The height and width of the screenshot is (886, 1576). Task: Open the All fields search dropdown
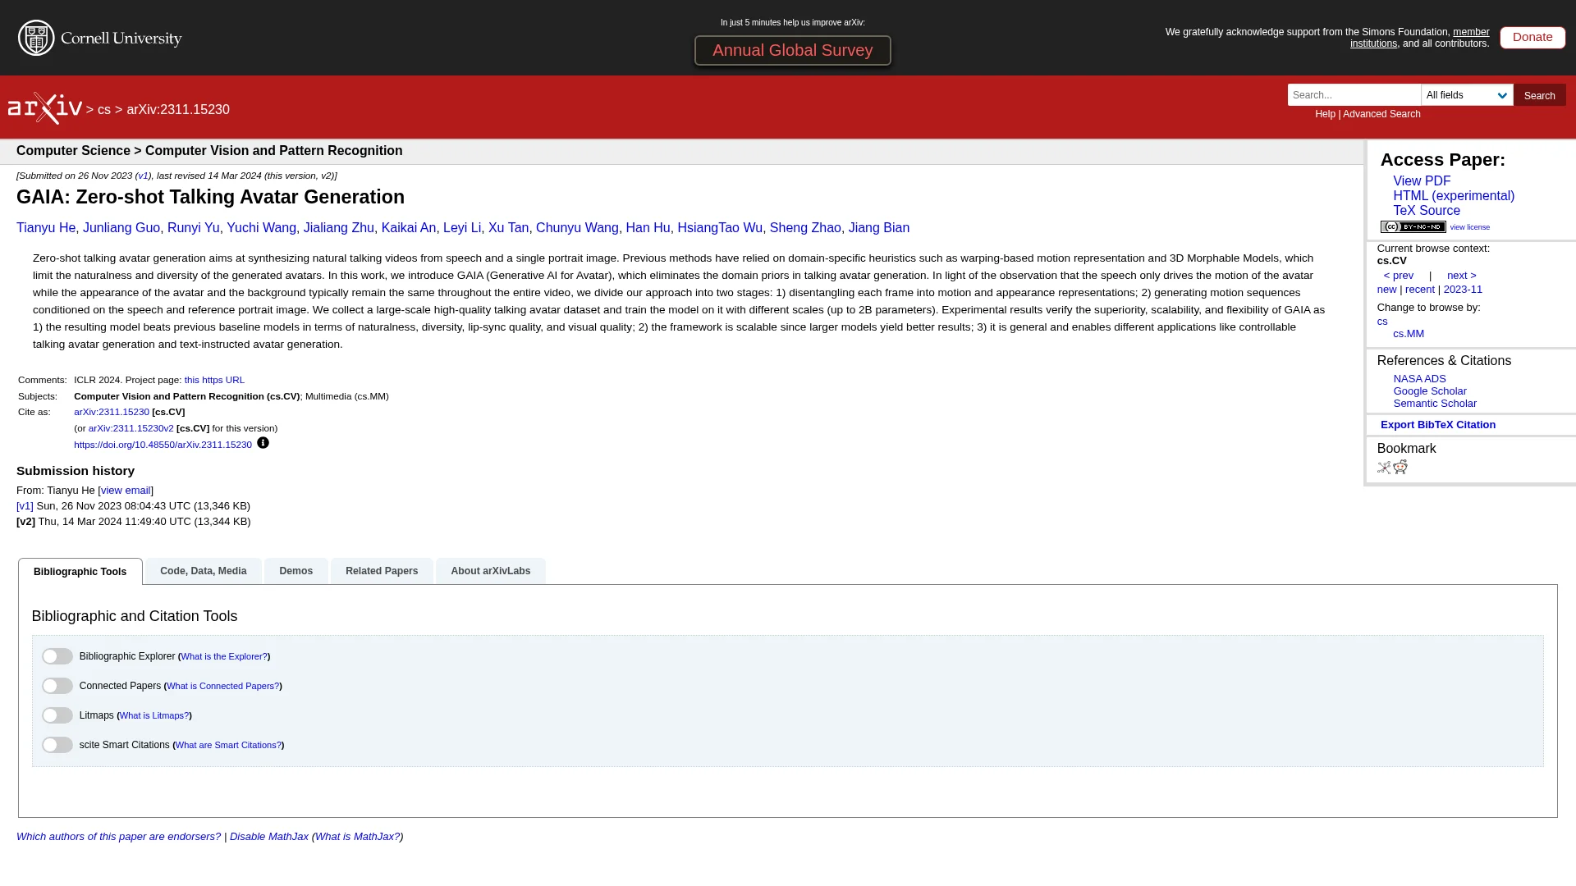click(1467, 95)
